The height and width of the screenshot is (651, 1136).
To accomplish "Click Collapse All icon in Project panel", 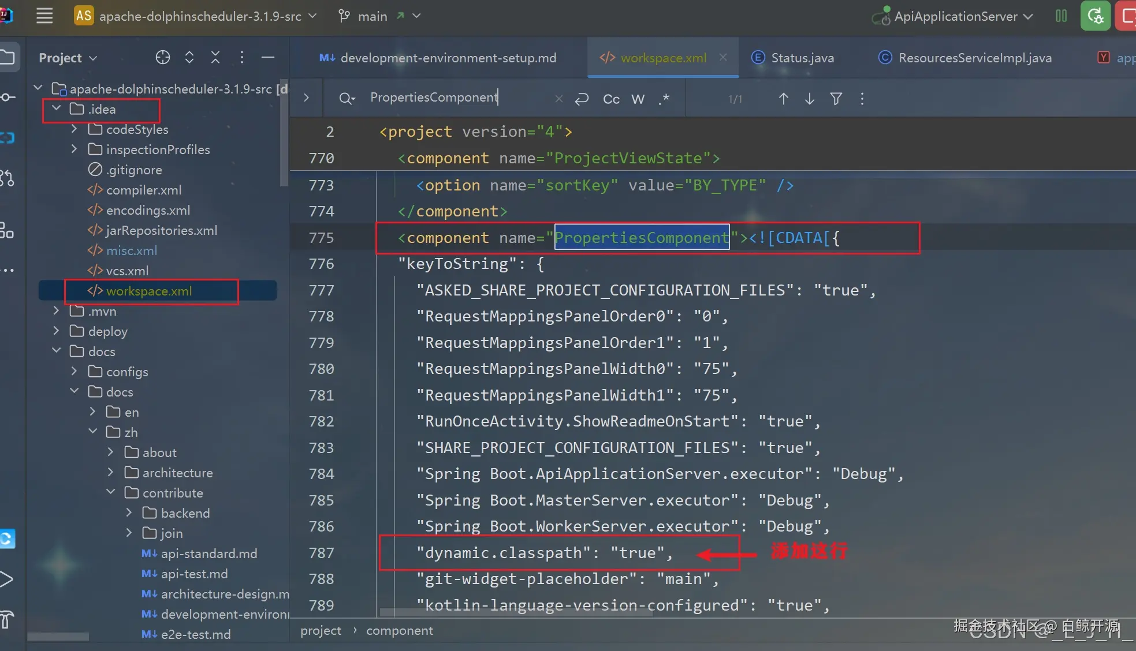I will point(215,57).
